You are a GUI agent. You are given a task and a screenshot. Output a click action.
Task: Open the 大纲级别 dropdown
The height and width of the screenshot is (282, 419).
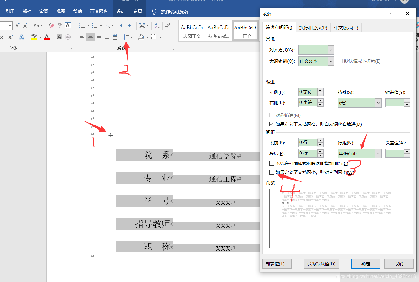(x=331, y=61)
